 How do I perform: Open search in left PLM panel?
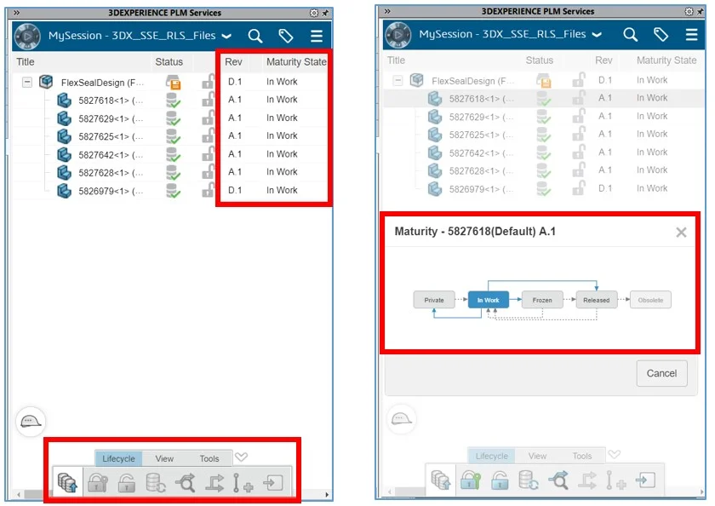click(x=255, y=36)
